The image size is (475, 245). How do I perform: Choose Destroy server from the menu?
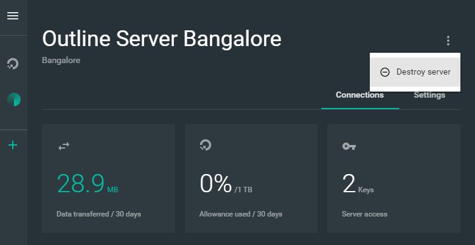[x=415, y=72]
